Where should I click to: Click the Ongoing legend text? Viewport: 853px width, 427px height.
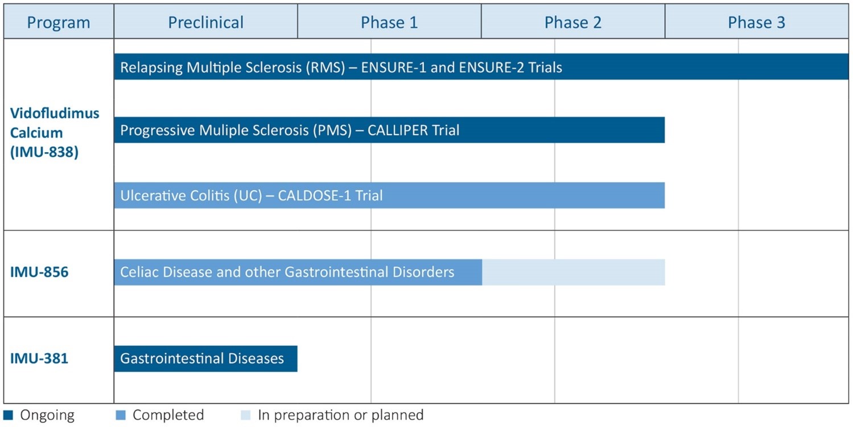point(47,415)
